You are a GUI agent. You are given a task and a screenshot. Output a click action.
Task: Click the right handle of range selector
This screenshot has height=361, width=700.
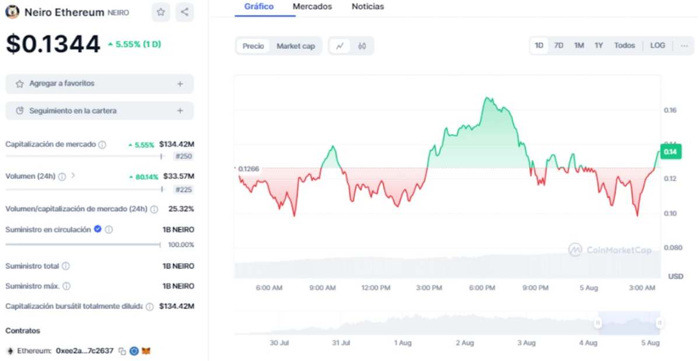point(659,323)
